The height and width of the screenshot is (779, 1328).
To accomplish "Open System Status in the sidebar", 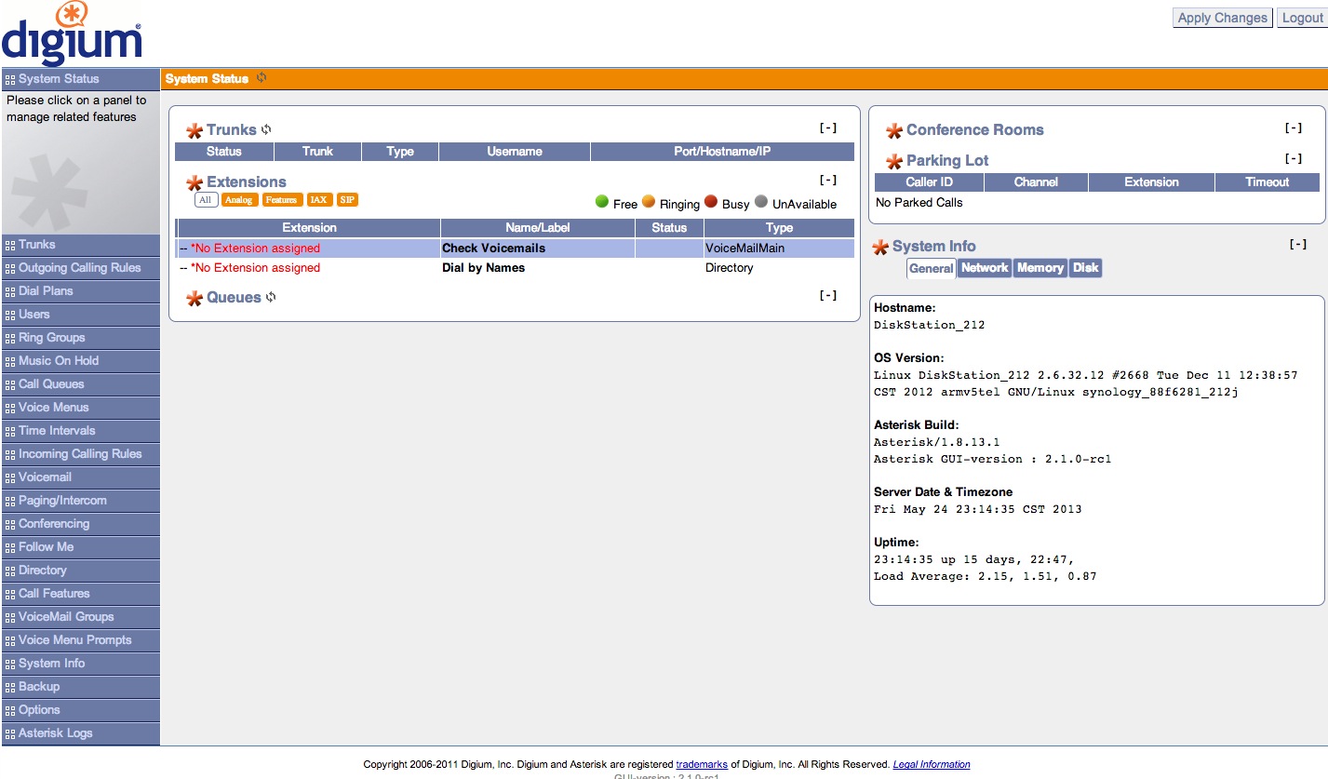I will pyautogui.click(x=81, y=79).
